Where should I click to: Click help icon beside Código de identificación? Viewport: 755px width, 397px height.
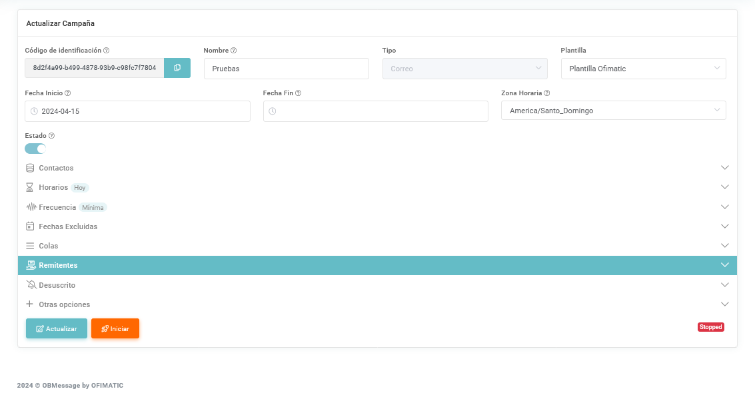coord(107,51)
